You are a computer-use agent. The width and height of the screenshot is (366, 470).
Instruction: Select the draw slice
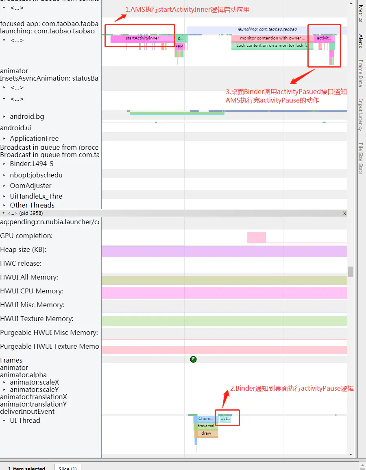click(206, 433)
